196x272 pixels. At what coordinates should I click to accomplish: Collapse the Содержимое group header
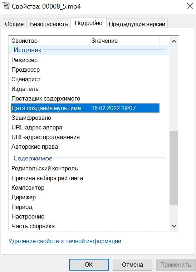(x=89, y=158)
